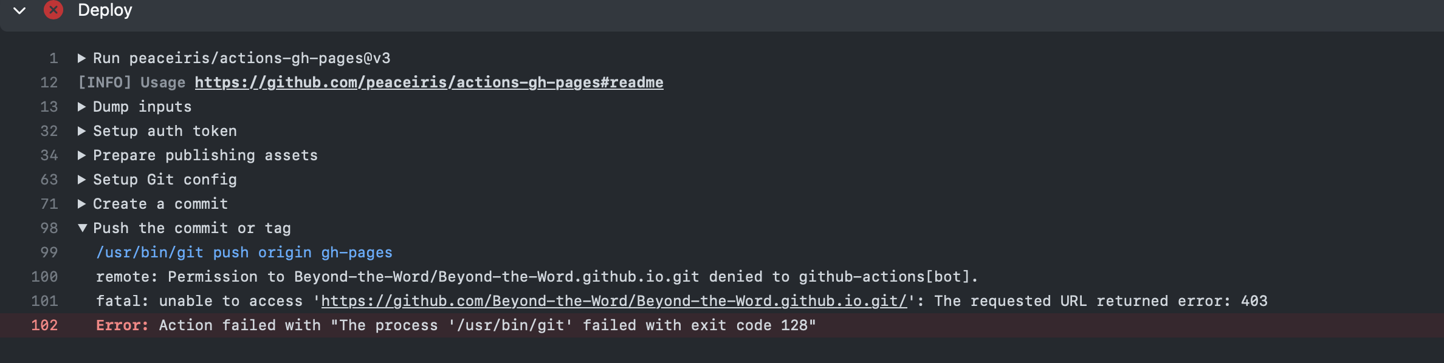The height and width of the screenshot is (363, 1444).
Task: Click the Deploy step title
Action: pos(105,10)
